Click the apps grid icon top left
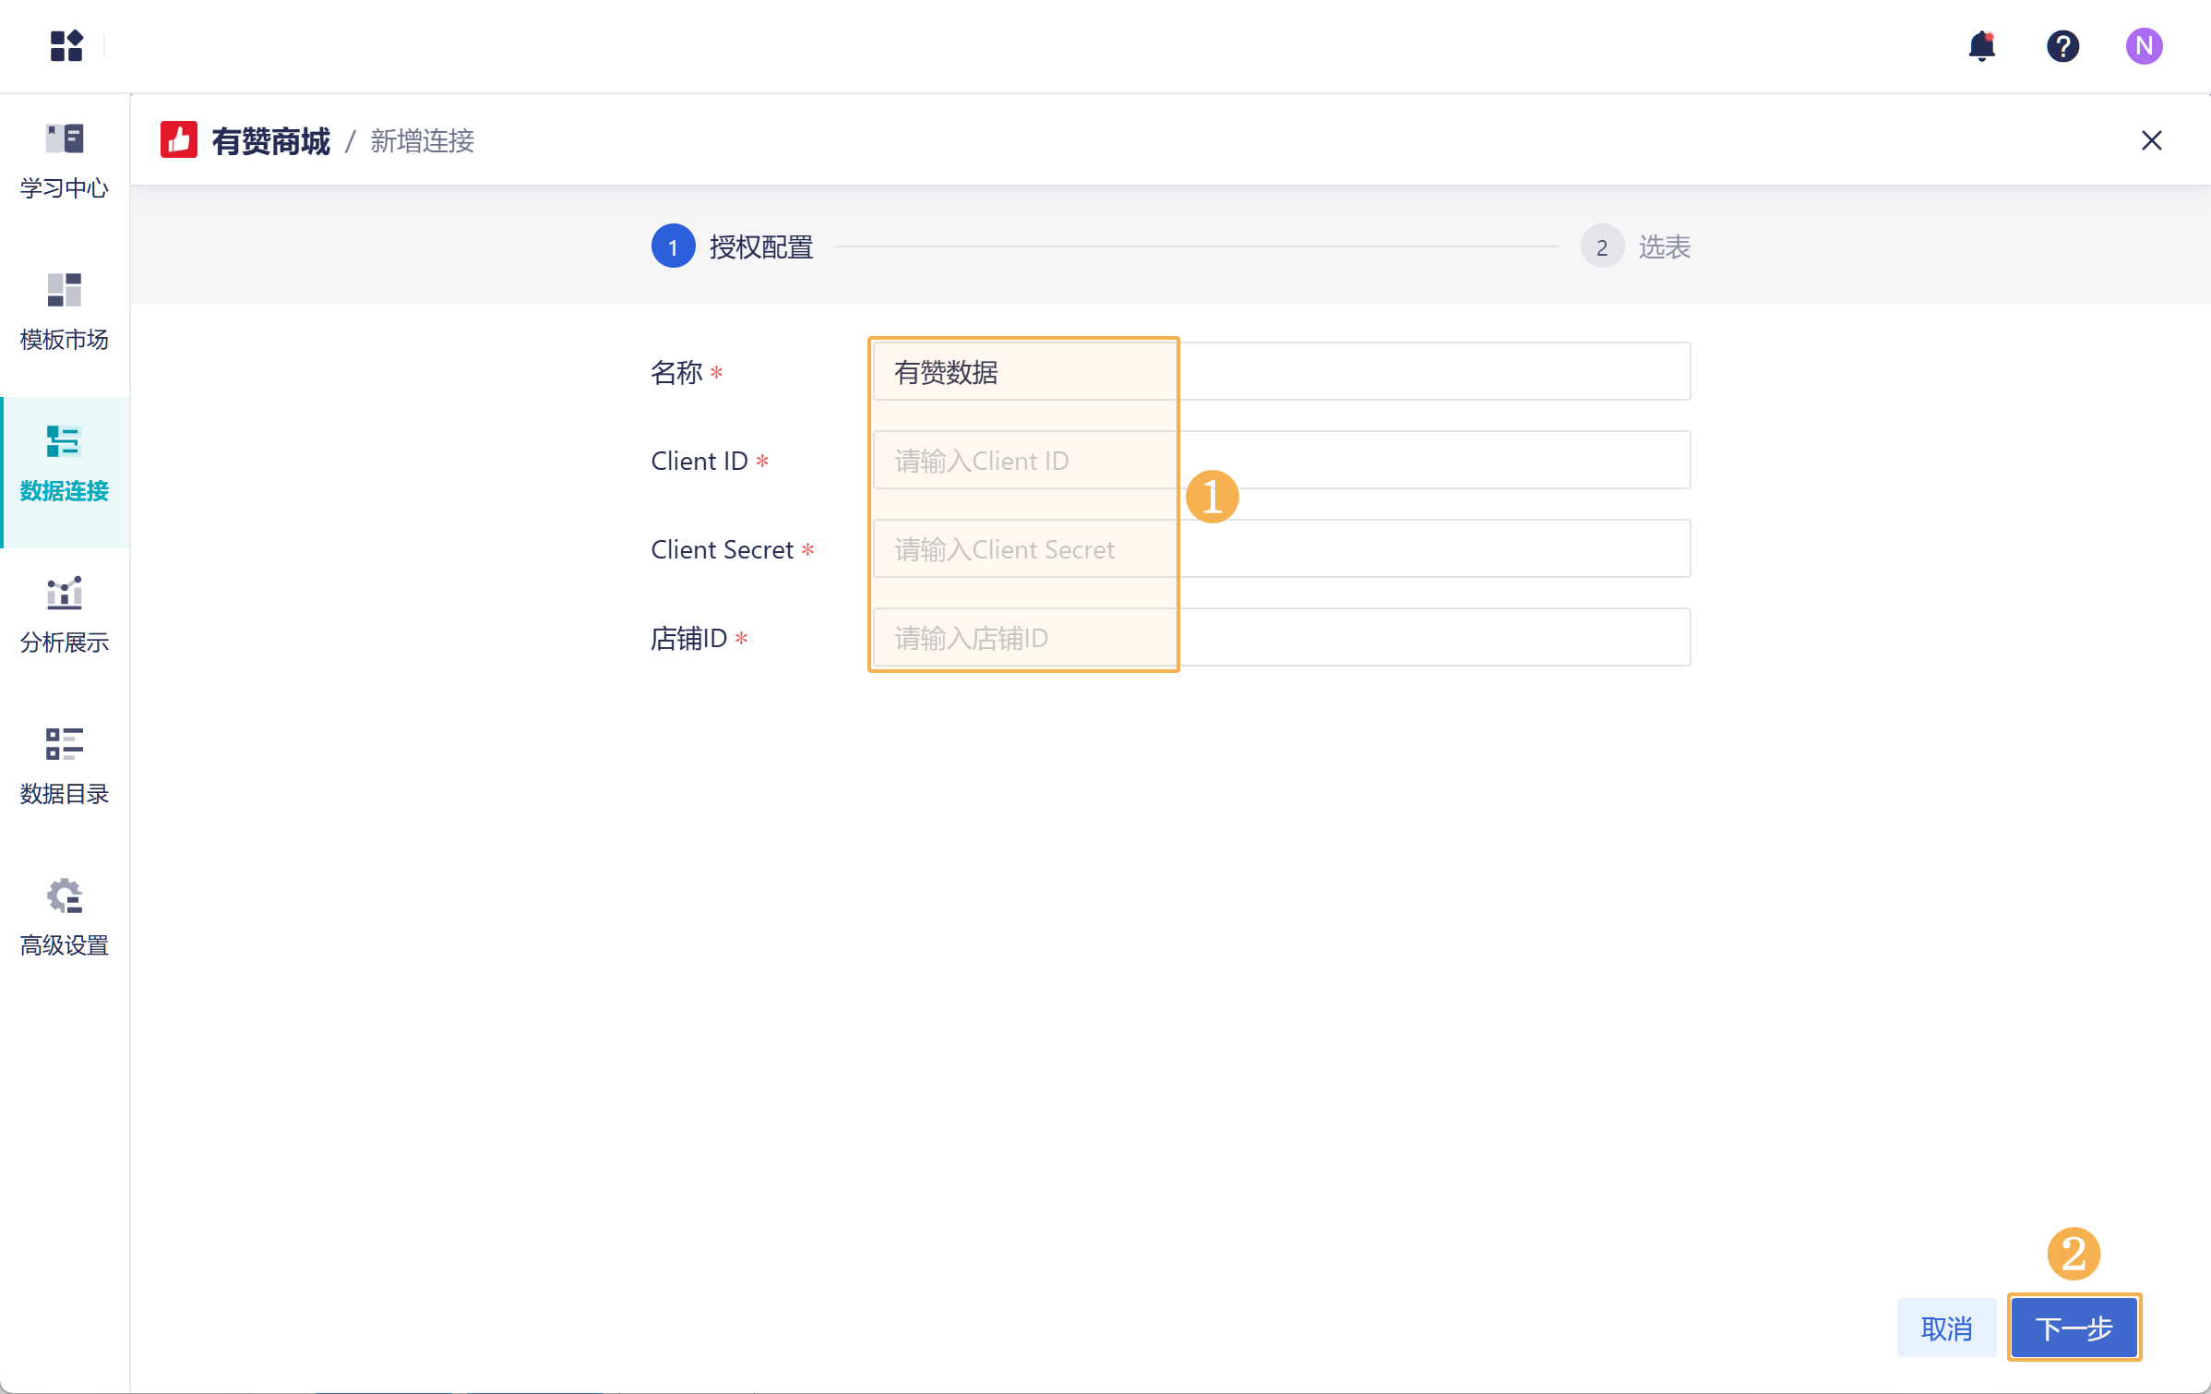2211x1394 pixels. pyautogui.click(x=66, y=46)
